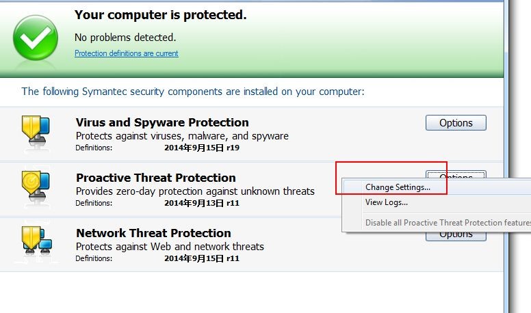
Task: Click the Your computer is protected heading
Action: (161, 15)
